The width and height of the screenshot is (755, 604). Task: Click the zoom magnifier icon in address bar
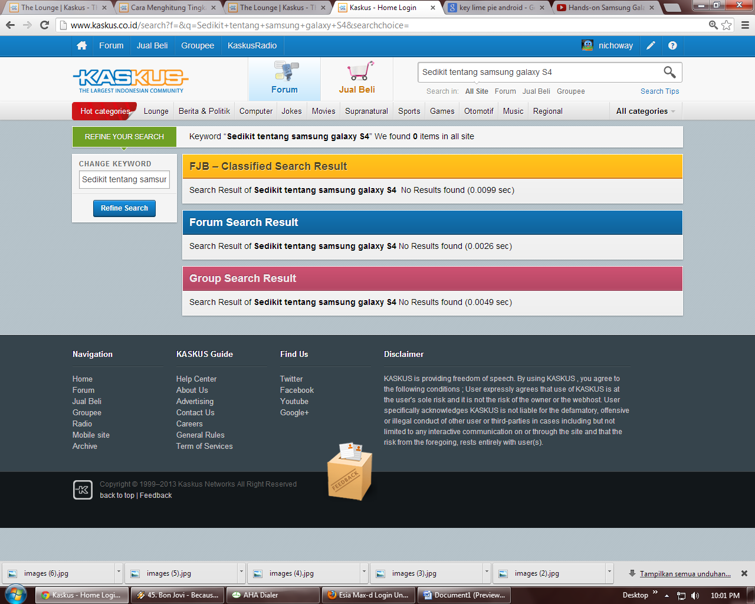coord(713,25)
